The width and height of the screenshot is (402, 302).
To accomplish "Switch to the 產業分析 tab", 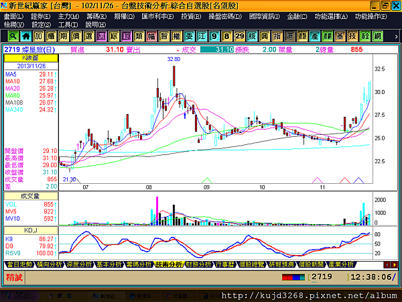I will tap(341, 264).
